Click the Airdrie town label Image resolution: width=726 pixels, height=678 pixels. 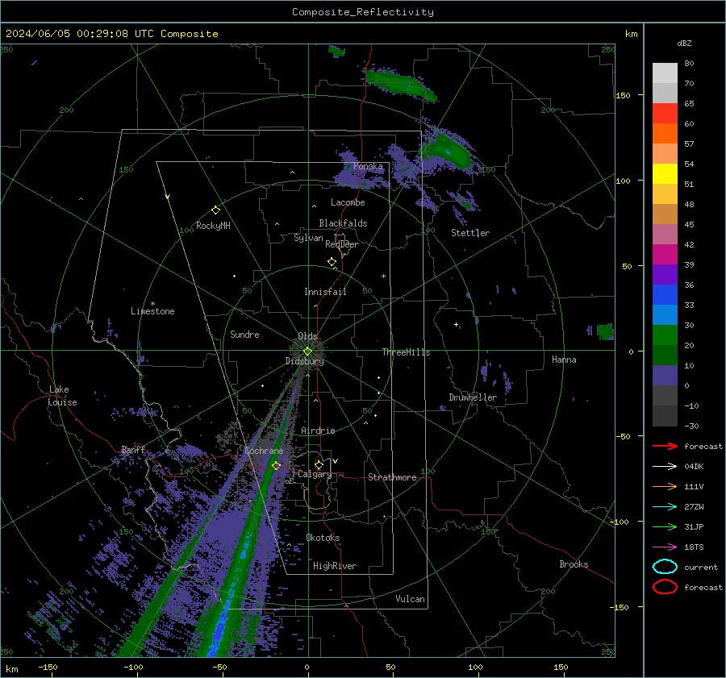(x=318, y=431)
